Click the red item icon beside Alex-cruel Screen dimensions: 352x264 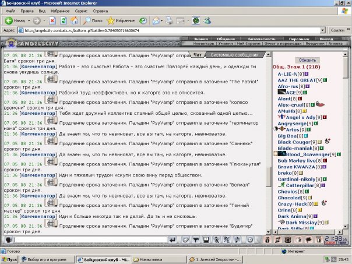click(321, 104)
